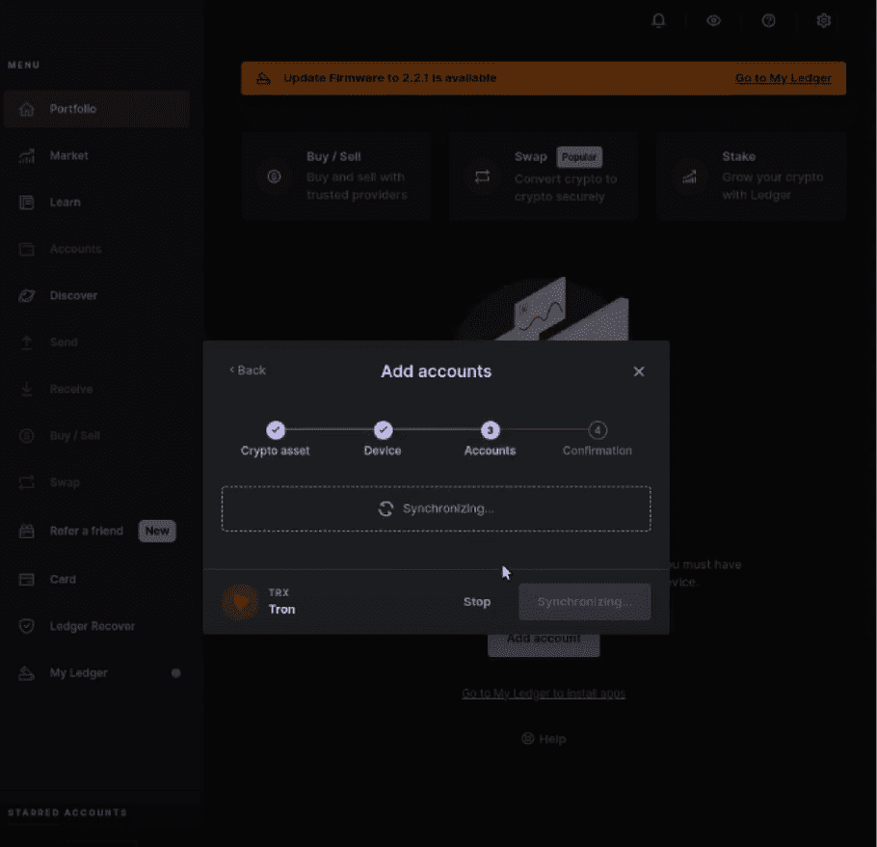
Task: Click the Confirmation step 4 circle
Action: [x=598, y=430]
